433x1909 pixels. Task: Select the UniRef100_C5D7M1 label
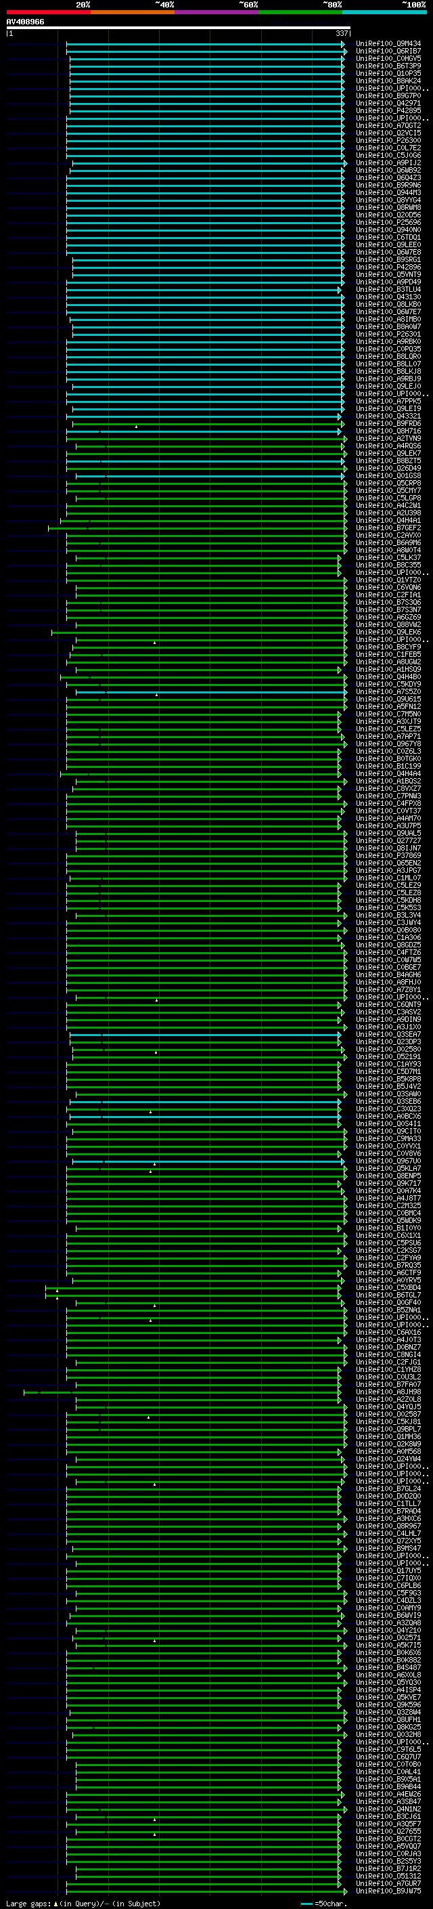pos(388,1071)
